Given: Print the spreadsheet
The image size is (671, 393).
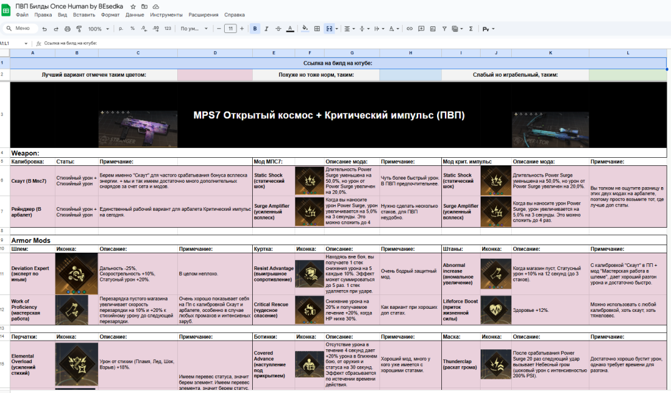Looking at the screenshot, I should [x=67, y=29].
